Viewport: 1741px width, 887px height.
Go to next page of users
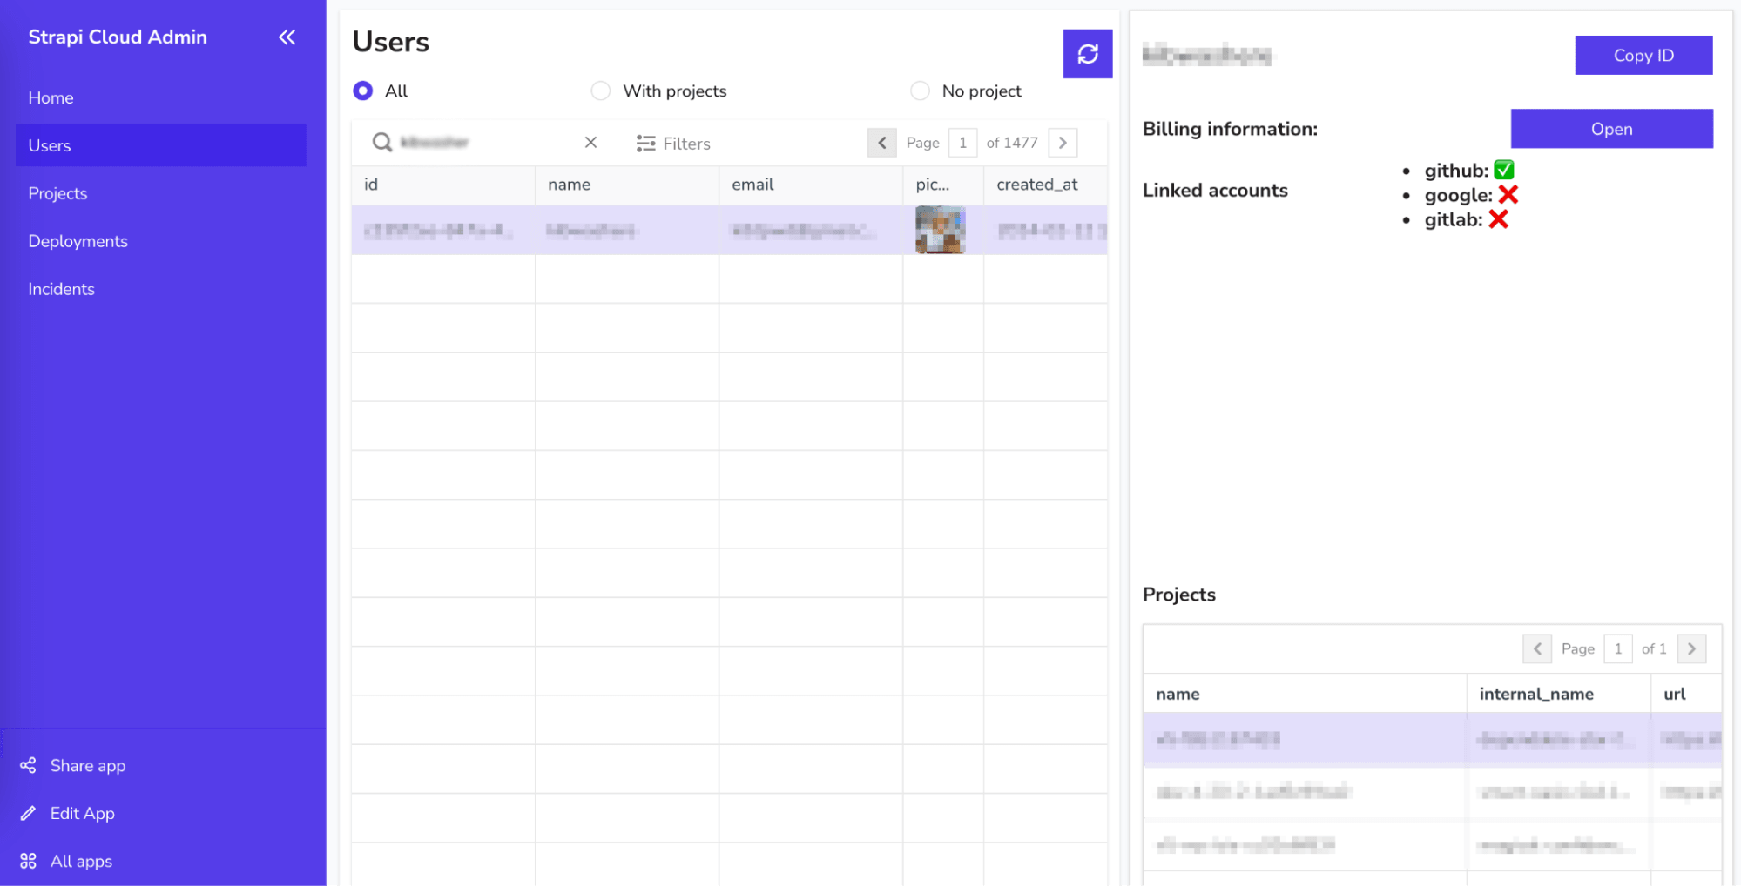click(1063, 142)
